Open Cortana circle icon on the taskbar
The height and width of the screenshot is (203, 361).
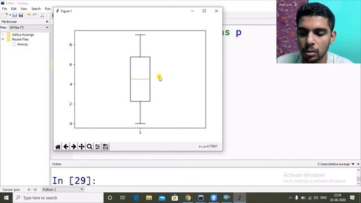tap(110, 198)
